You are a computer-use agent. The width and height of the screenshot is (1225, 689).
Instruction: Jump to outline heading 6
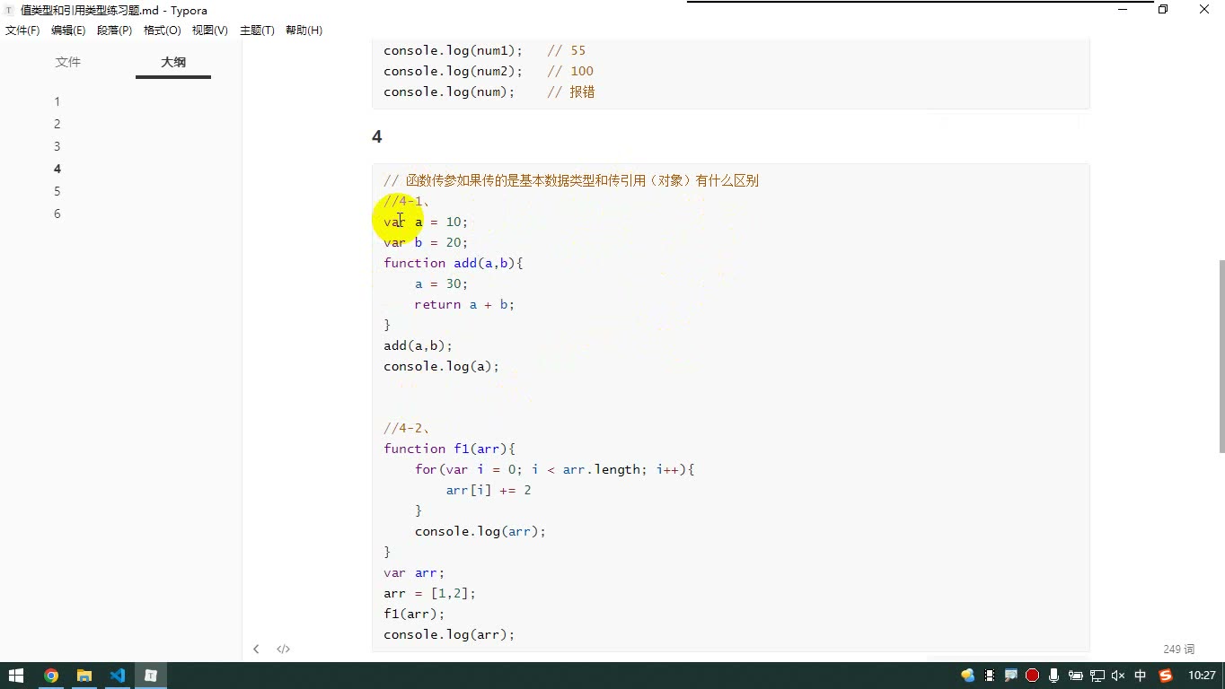pyautogui.click(x=57, y=214)
